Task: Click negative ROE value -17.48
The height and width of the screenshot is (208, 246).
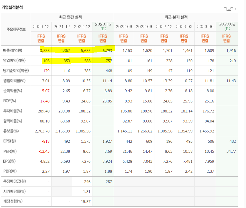Action: [44, 101]
